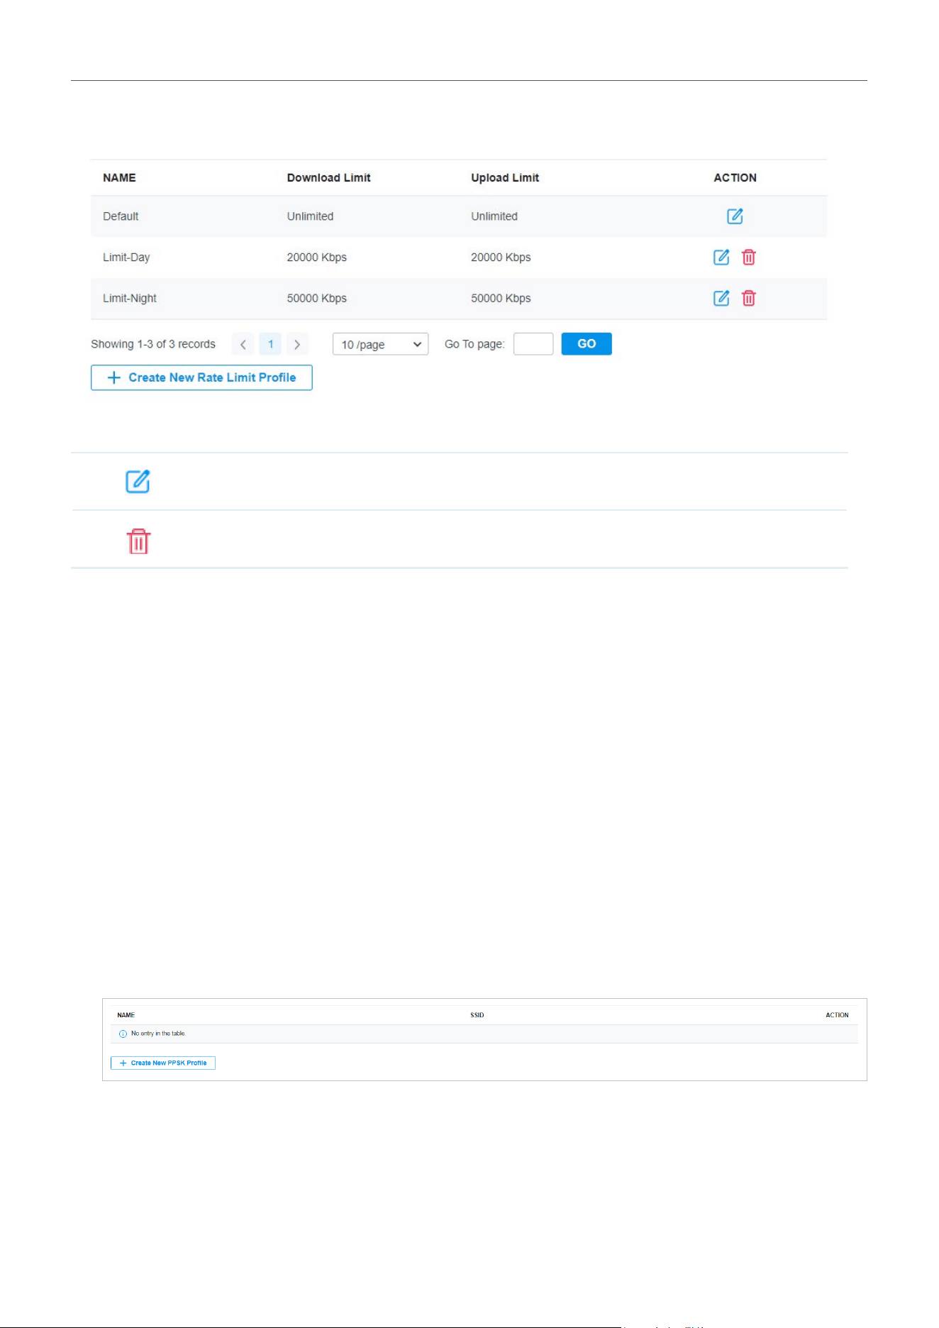Click the Upload Limit column header
The height and width of the screenshot is (1328, 939).
click(x=505, y=178)
